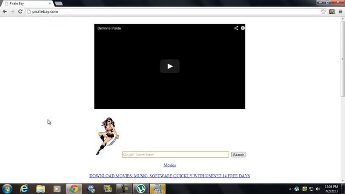The height and width of the screenshot is (194, 345).
Task: Click the Search button
Action: [238, 155]
